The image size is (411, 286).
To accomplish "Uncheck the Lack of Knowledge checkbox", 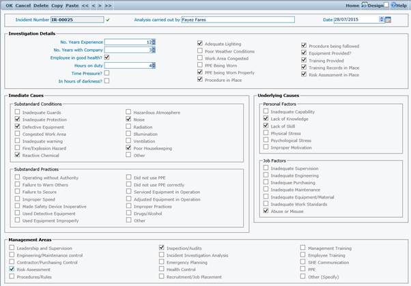I will point(266,118).
